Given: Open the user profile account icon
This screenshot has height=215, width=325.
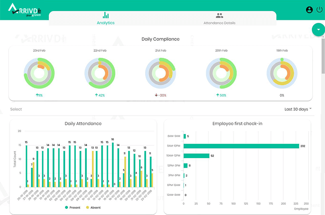Looking at the screenshot, I should click(309, 10).
